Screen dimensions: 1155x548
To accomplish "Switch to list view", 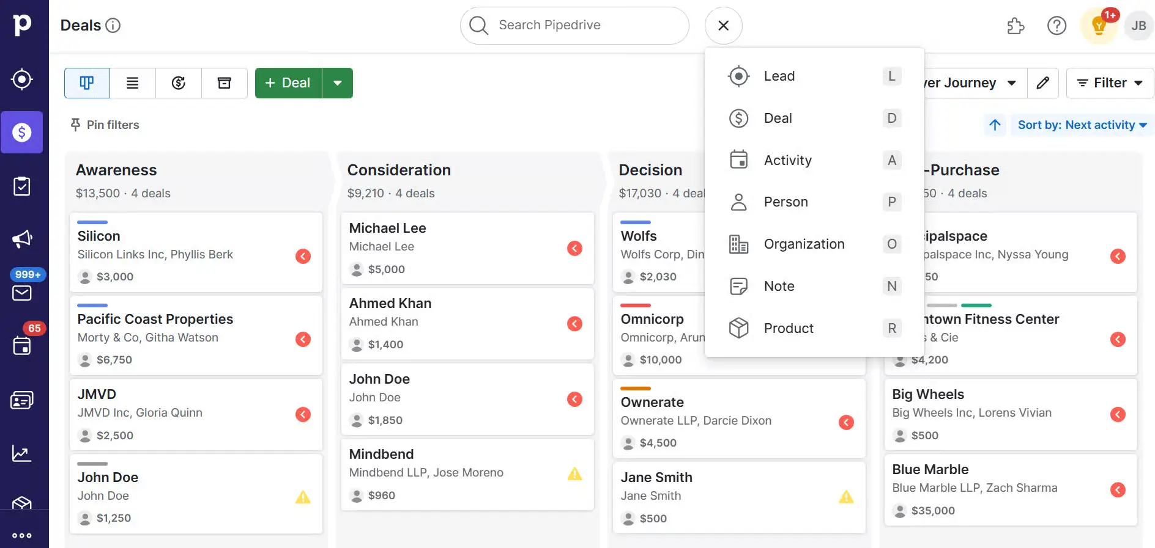I will 133,83.
